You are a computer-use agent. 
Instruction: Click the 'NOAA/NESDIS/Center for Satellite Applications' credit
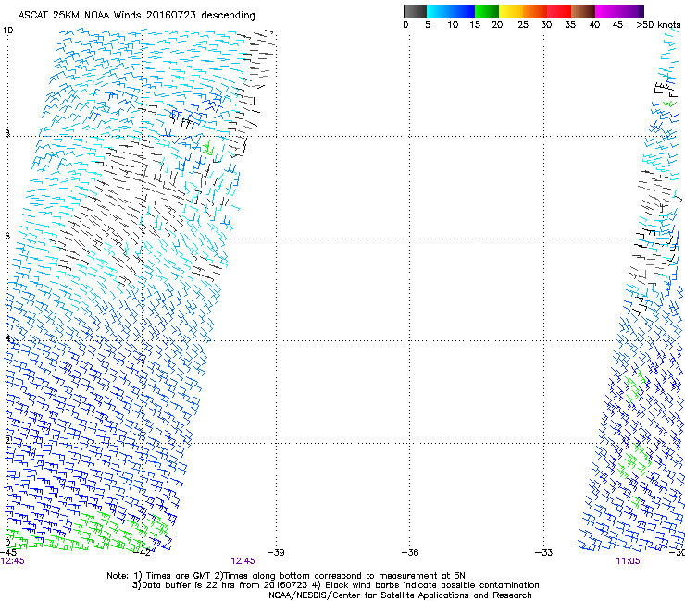(400, 595)
